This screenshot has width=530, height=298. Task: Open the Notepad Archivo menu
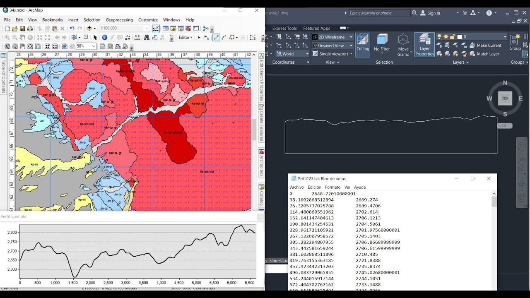point(297,187)
